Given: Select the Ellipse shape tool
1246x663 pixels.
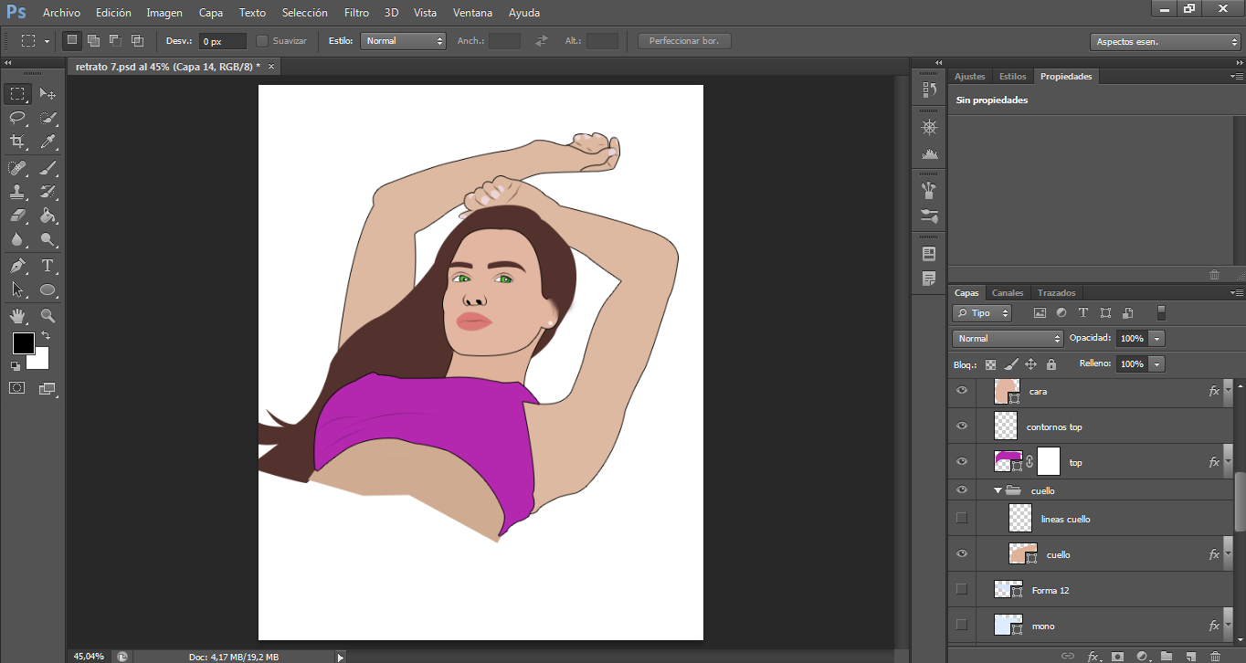Looking at the screenshot, I should pos(48,290).
